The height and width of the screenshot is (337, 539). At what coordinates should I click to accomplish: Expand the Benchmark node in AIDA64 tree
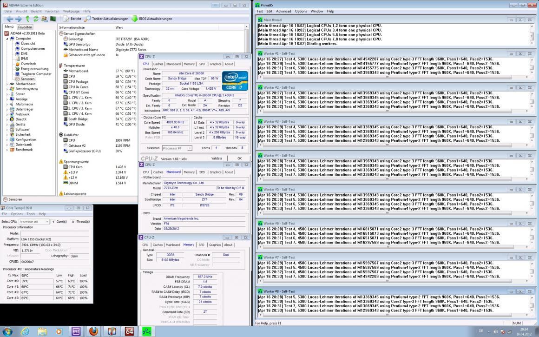(7, 150)
